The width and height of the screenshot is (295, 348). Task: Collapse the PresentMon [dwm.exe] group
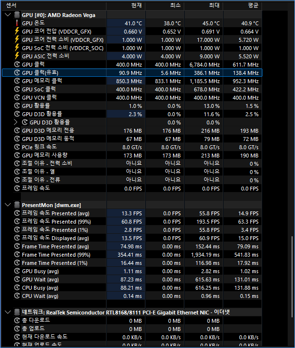coord(8,205)
